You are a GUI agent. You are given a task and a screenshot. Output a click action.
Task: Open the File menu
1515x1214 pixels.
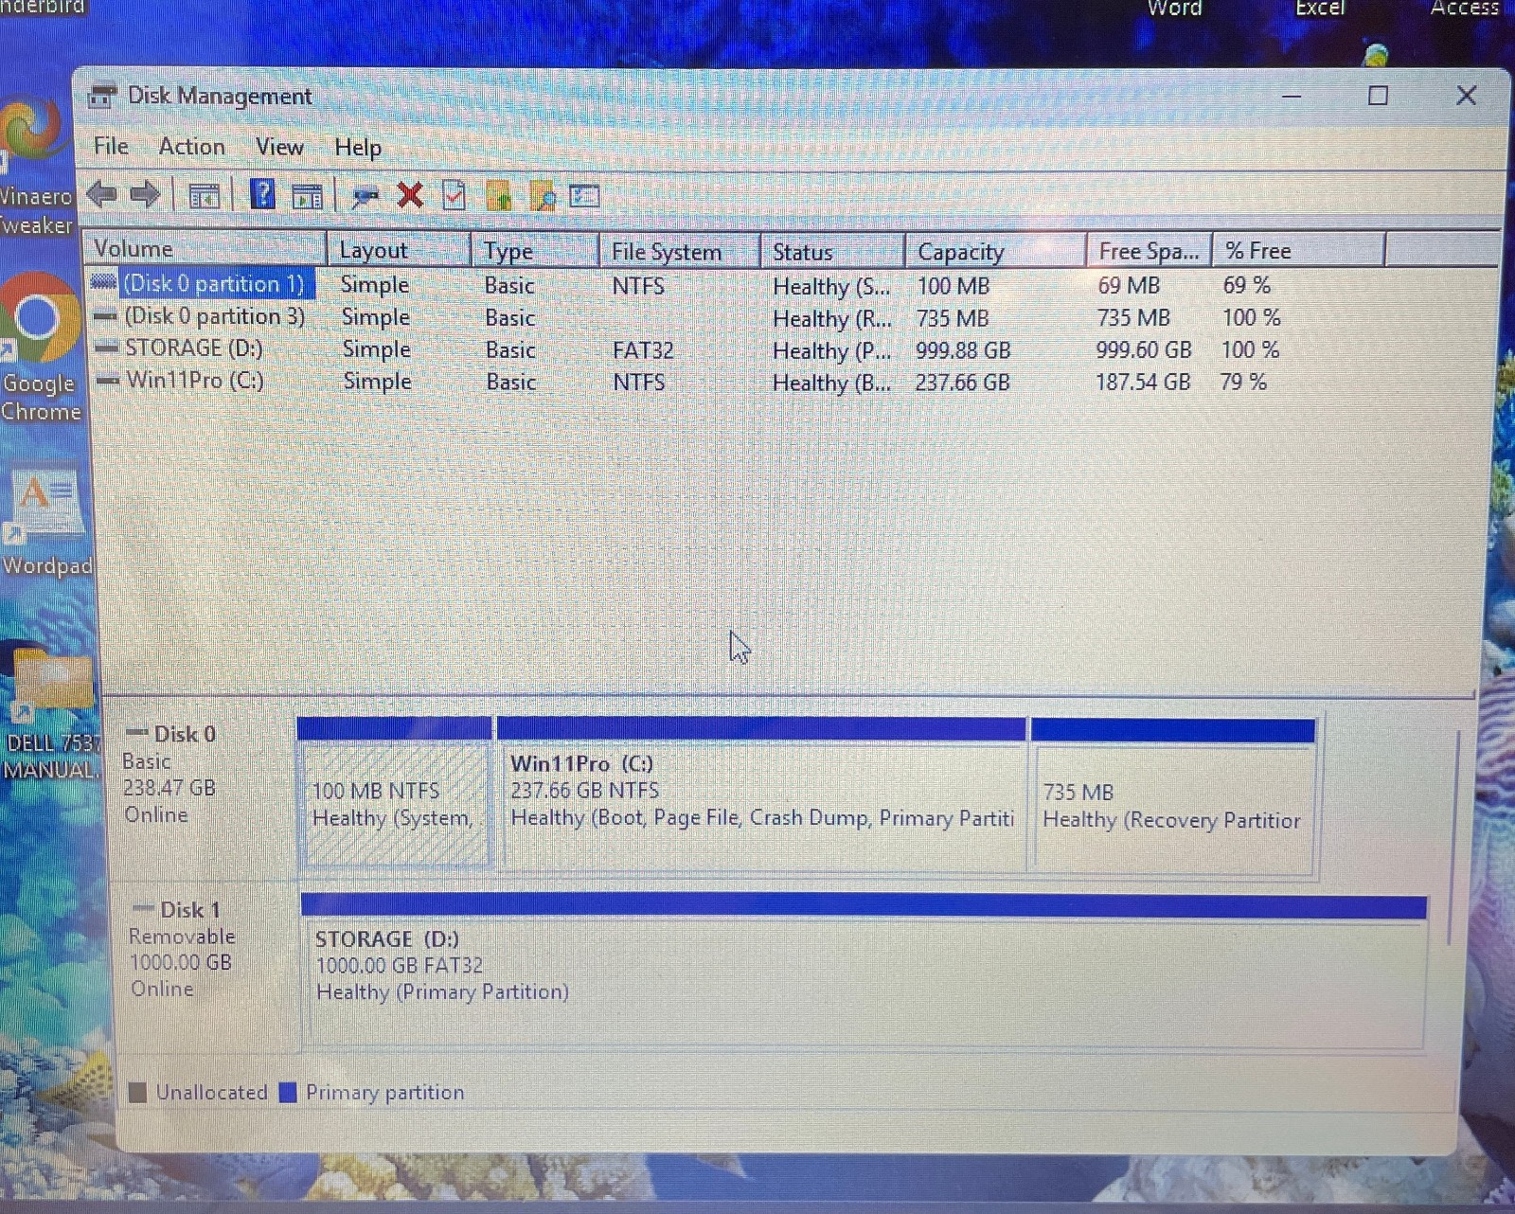pos(111,146)
